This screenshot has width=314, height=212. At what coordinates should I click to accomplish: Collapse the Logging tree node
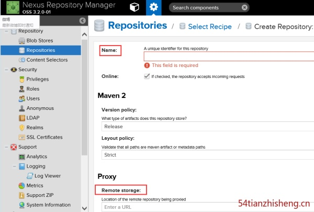point(15,166)
